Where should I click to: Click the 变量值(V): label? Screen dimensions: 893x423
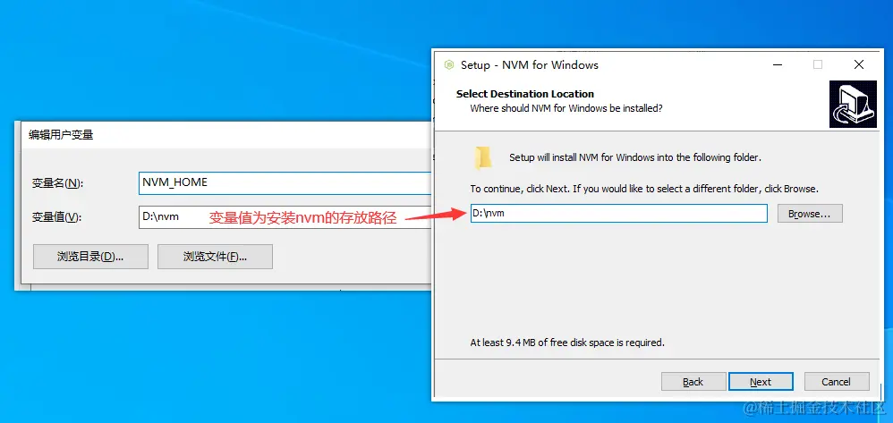pos(56,217)
